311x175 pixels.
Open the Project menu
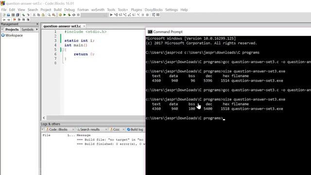tap(46, 10)
